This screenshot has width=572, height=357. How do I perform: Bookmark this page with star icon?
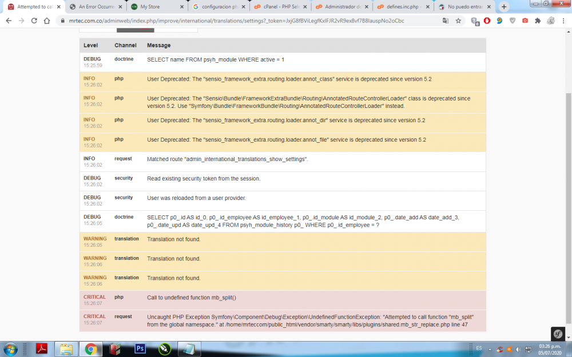tap(458, 21)
